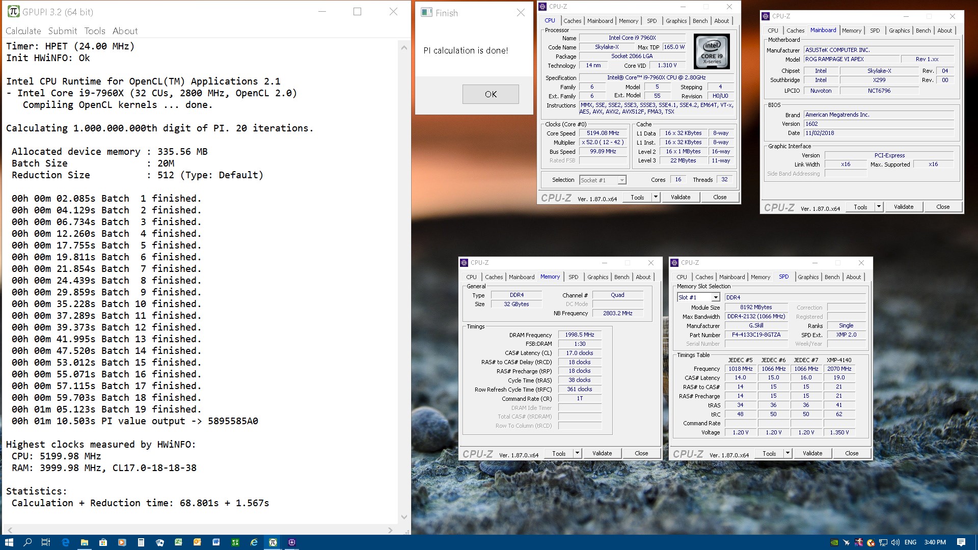Click airplane mode tray icon

[x=847, y=542]
